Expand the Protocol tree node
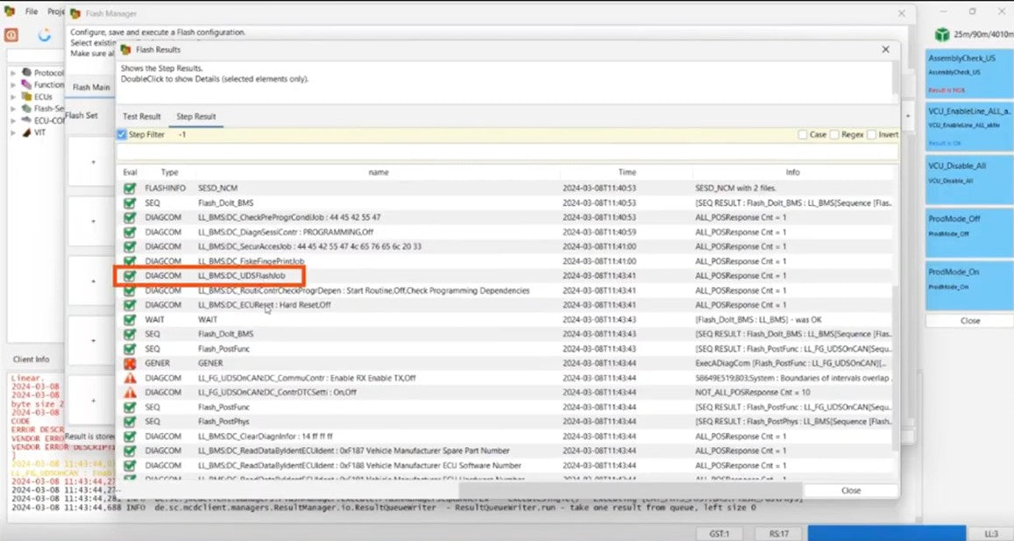 click(x=13, y=73)
